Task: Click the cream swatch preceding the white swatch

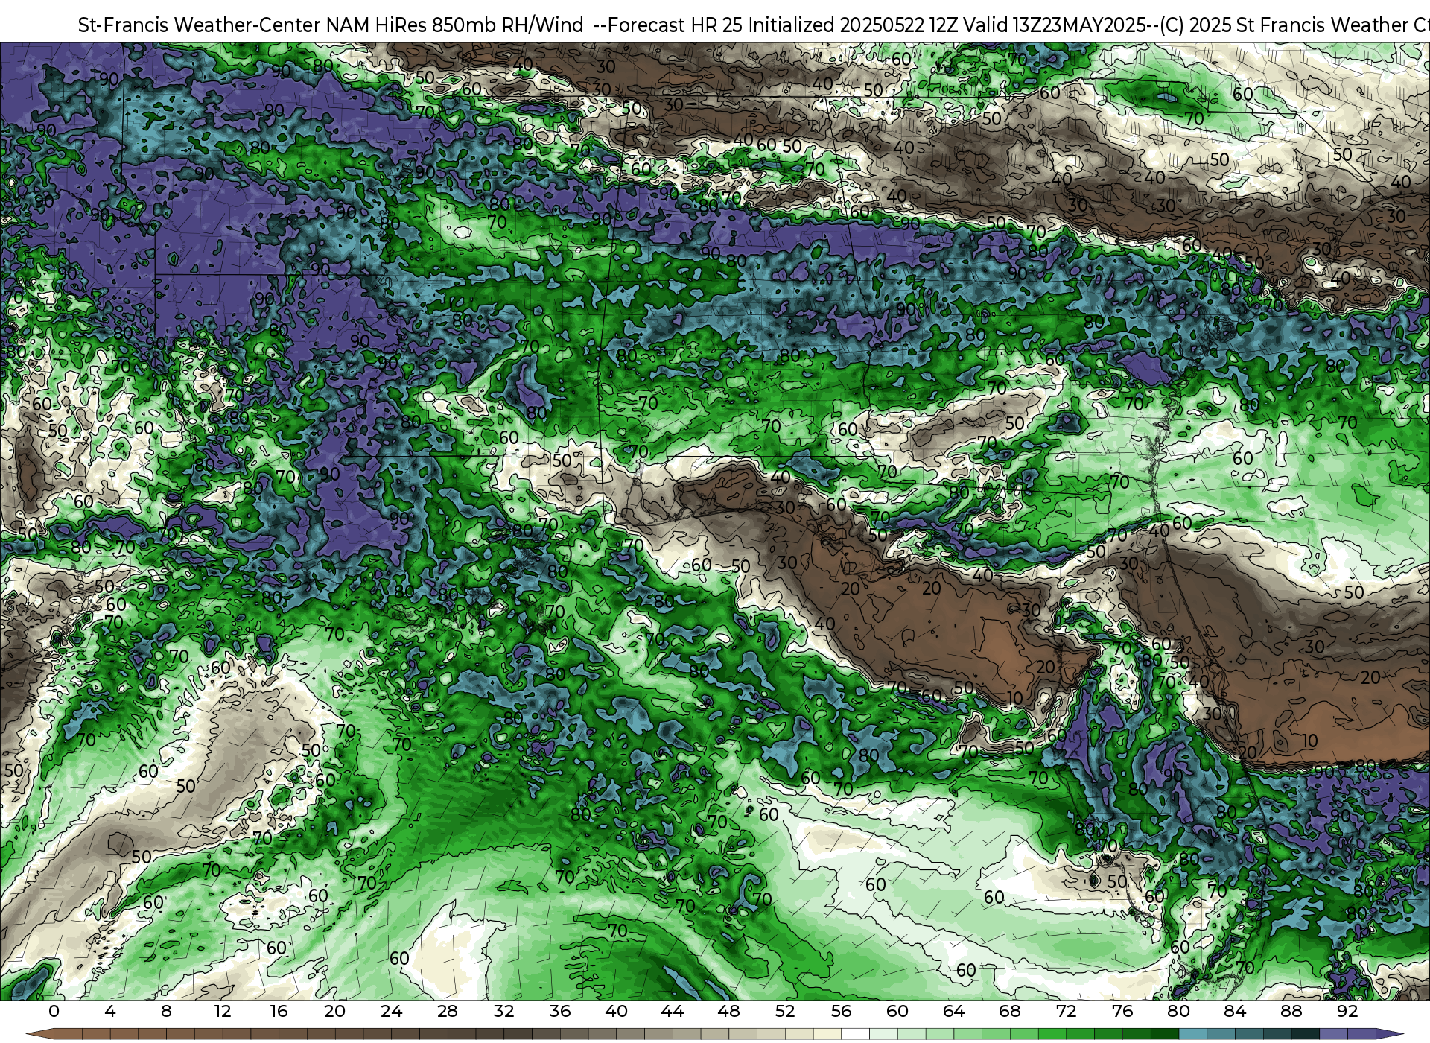Action: click(x=827, y=1034)
